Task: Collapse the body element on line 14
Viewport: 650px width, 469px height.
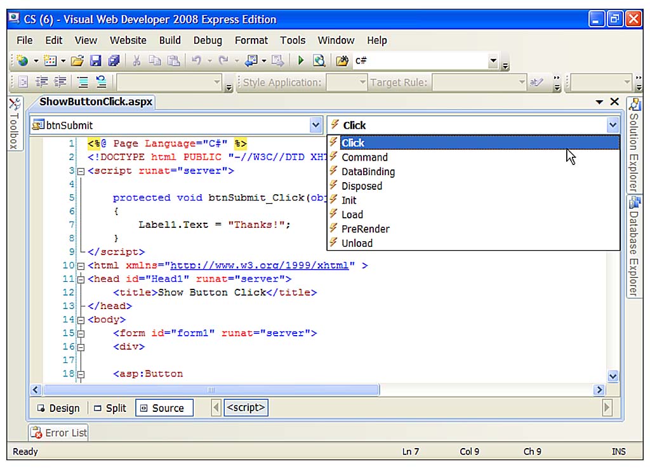Action: click(81, 320)
